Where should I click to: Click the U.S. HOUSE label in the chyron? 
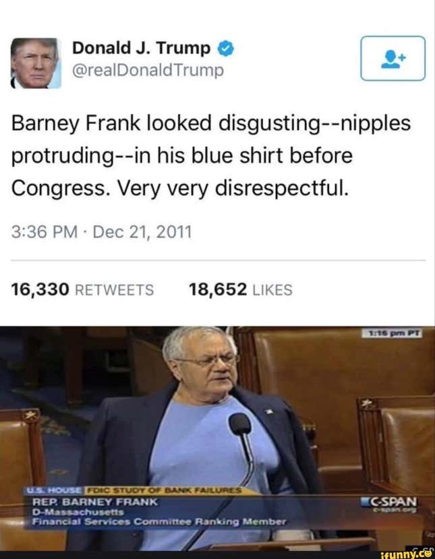click(55, 490)
